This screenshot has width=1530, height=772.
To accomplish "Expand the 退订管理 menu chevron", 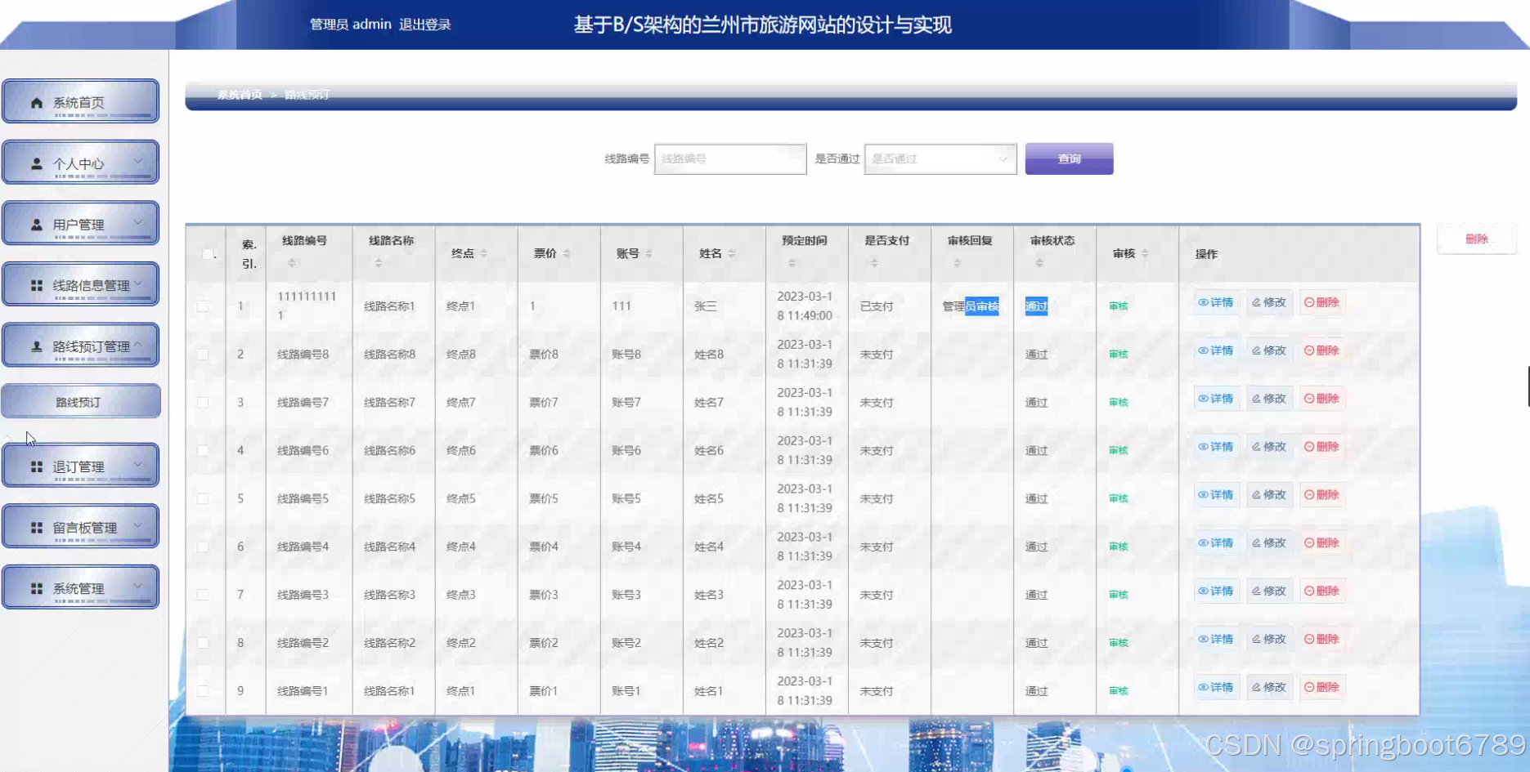I will click(137, 465).
